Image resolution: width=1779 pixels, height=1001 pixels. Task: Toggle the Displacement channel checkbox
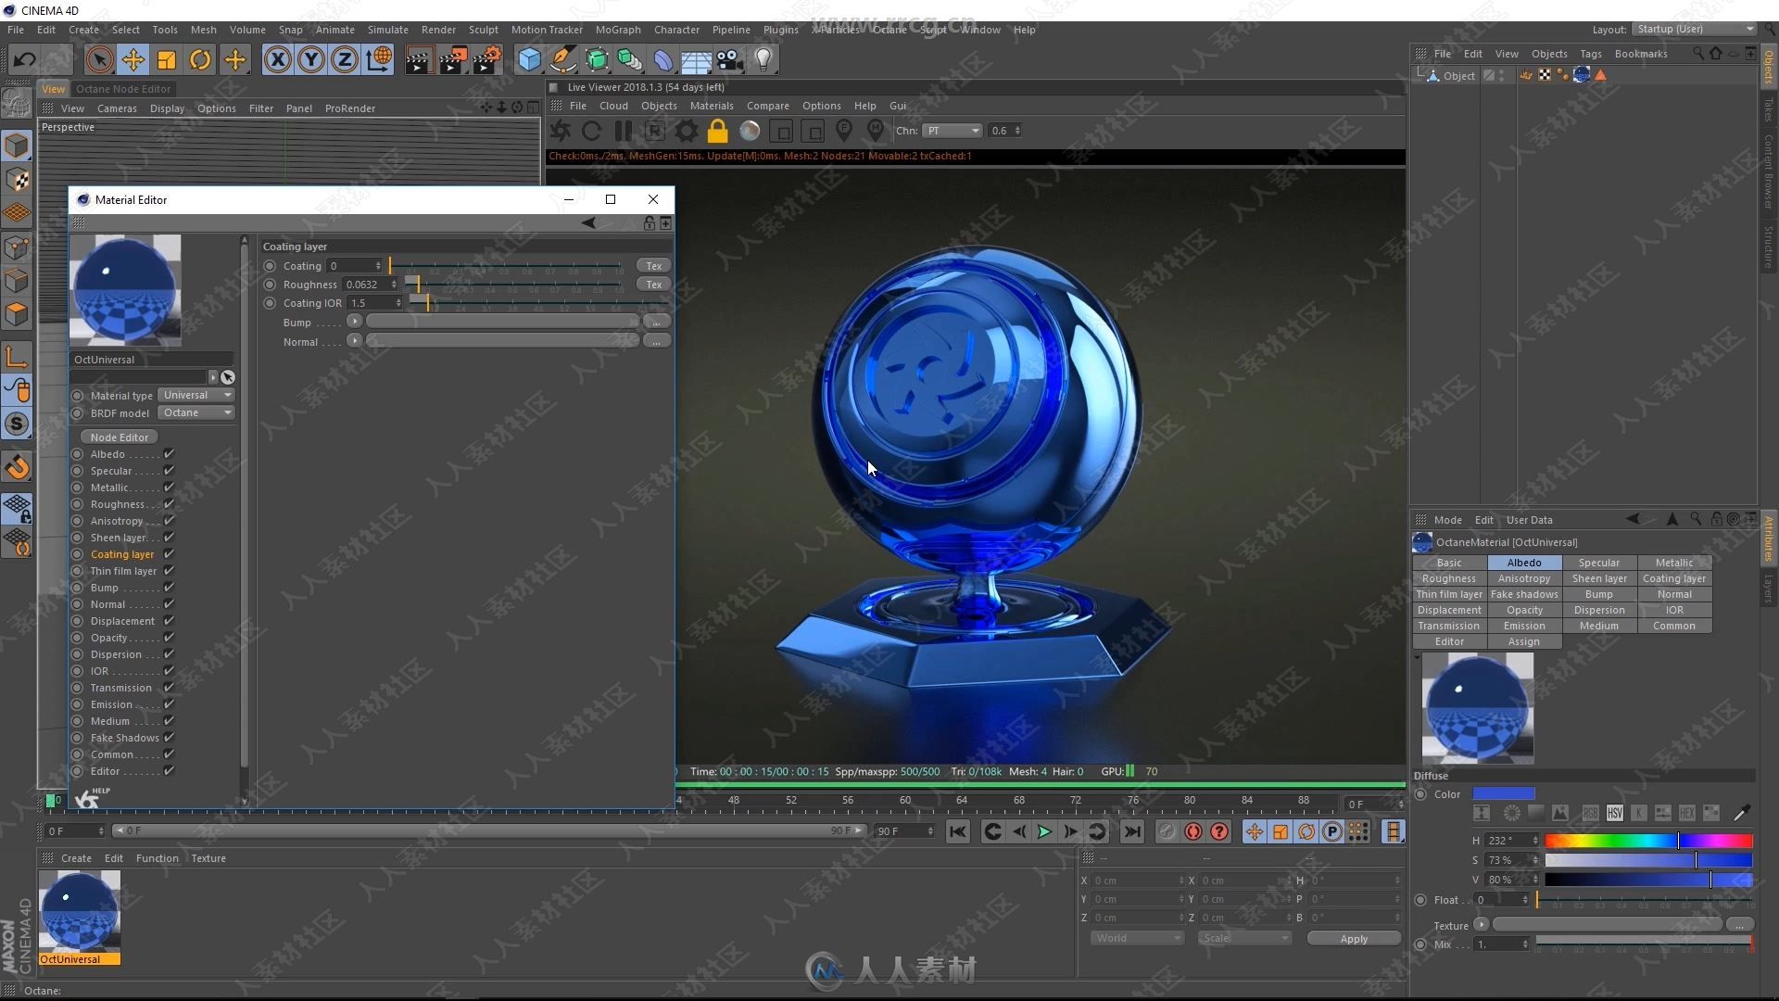(x=169, y=621)
